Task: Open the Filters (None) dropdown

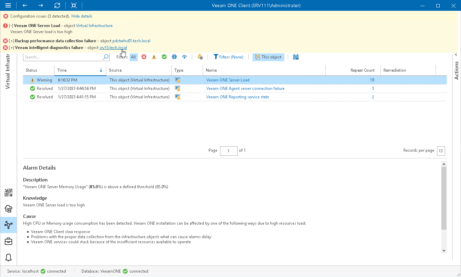Action: click(x=228, y=57)
